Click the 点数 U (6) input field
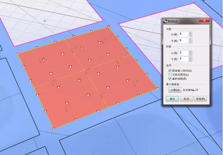Screen dimensions: 223x155 click(184, 34)
